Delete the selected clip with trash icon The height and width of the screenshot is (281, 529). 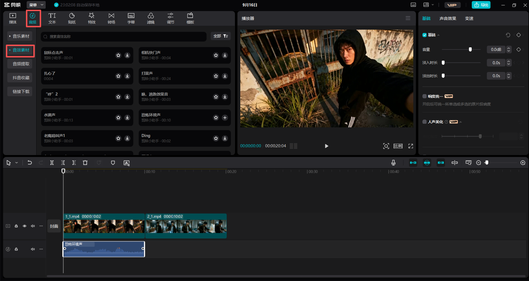point(85,163)
